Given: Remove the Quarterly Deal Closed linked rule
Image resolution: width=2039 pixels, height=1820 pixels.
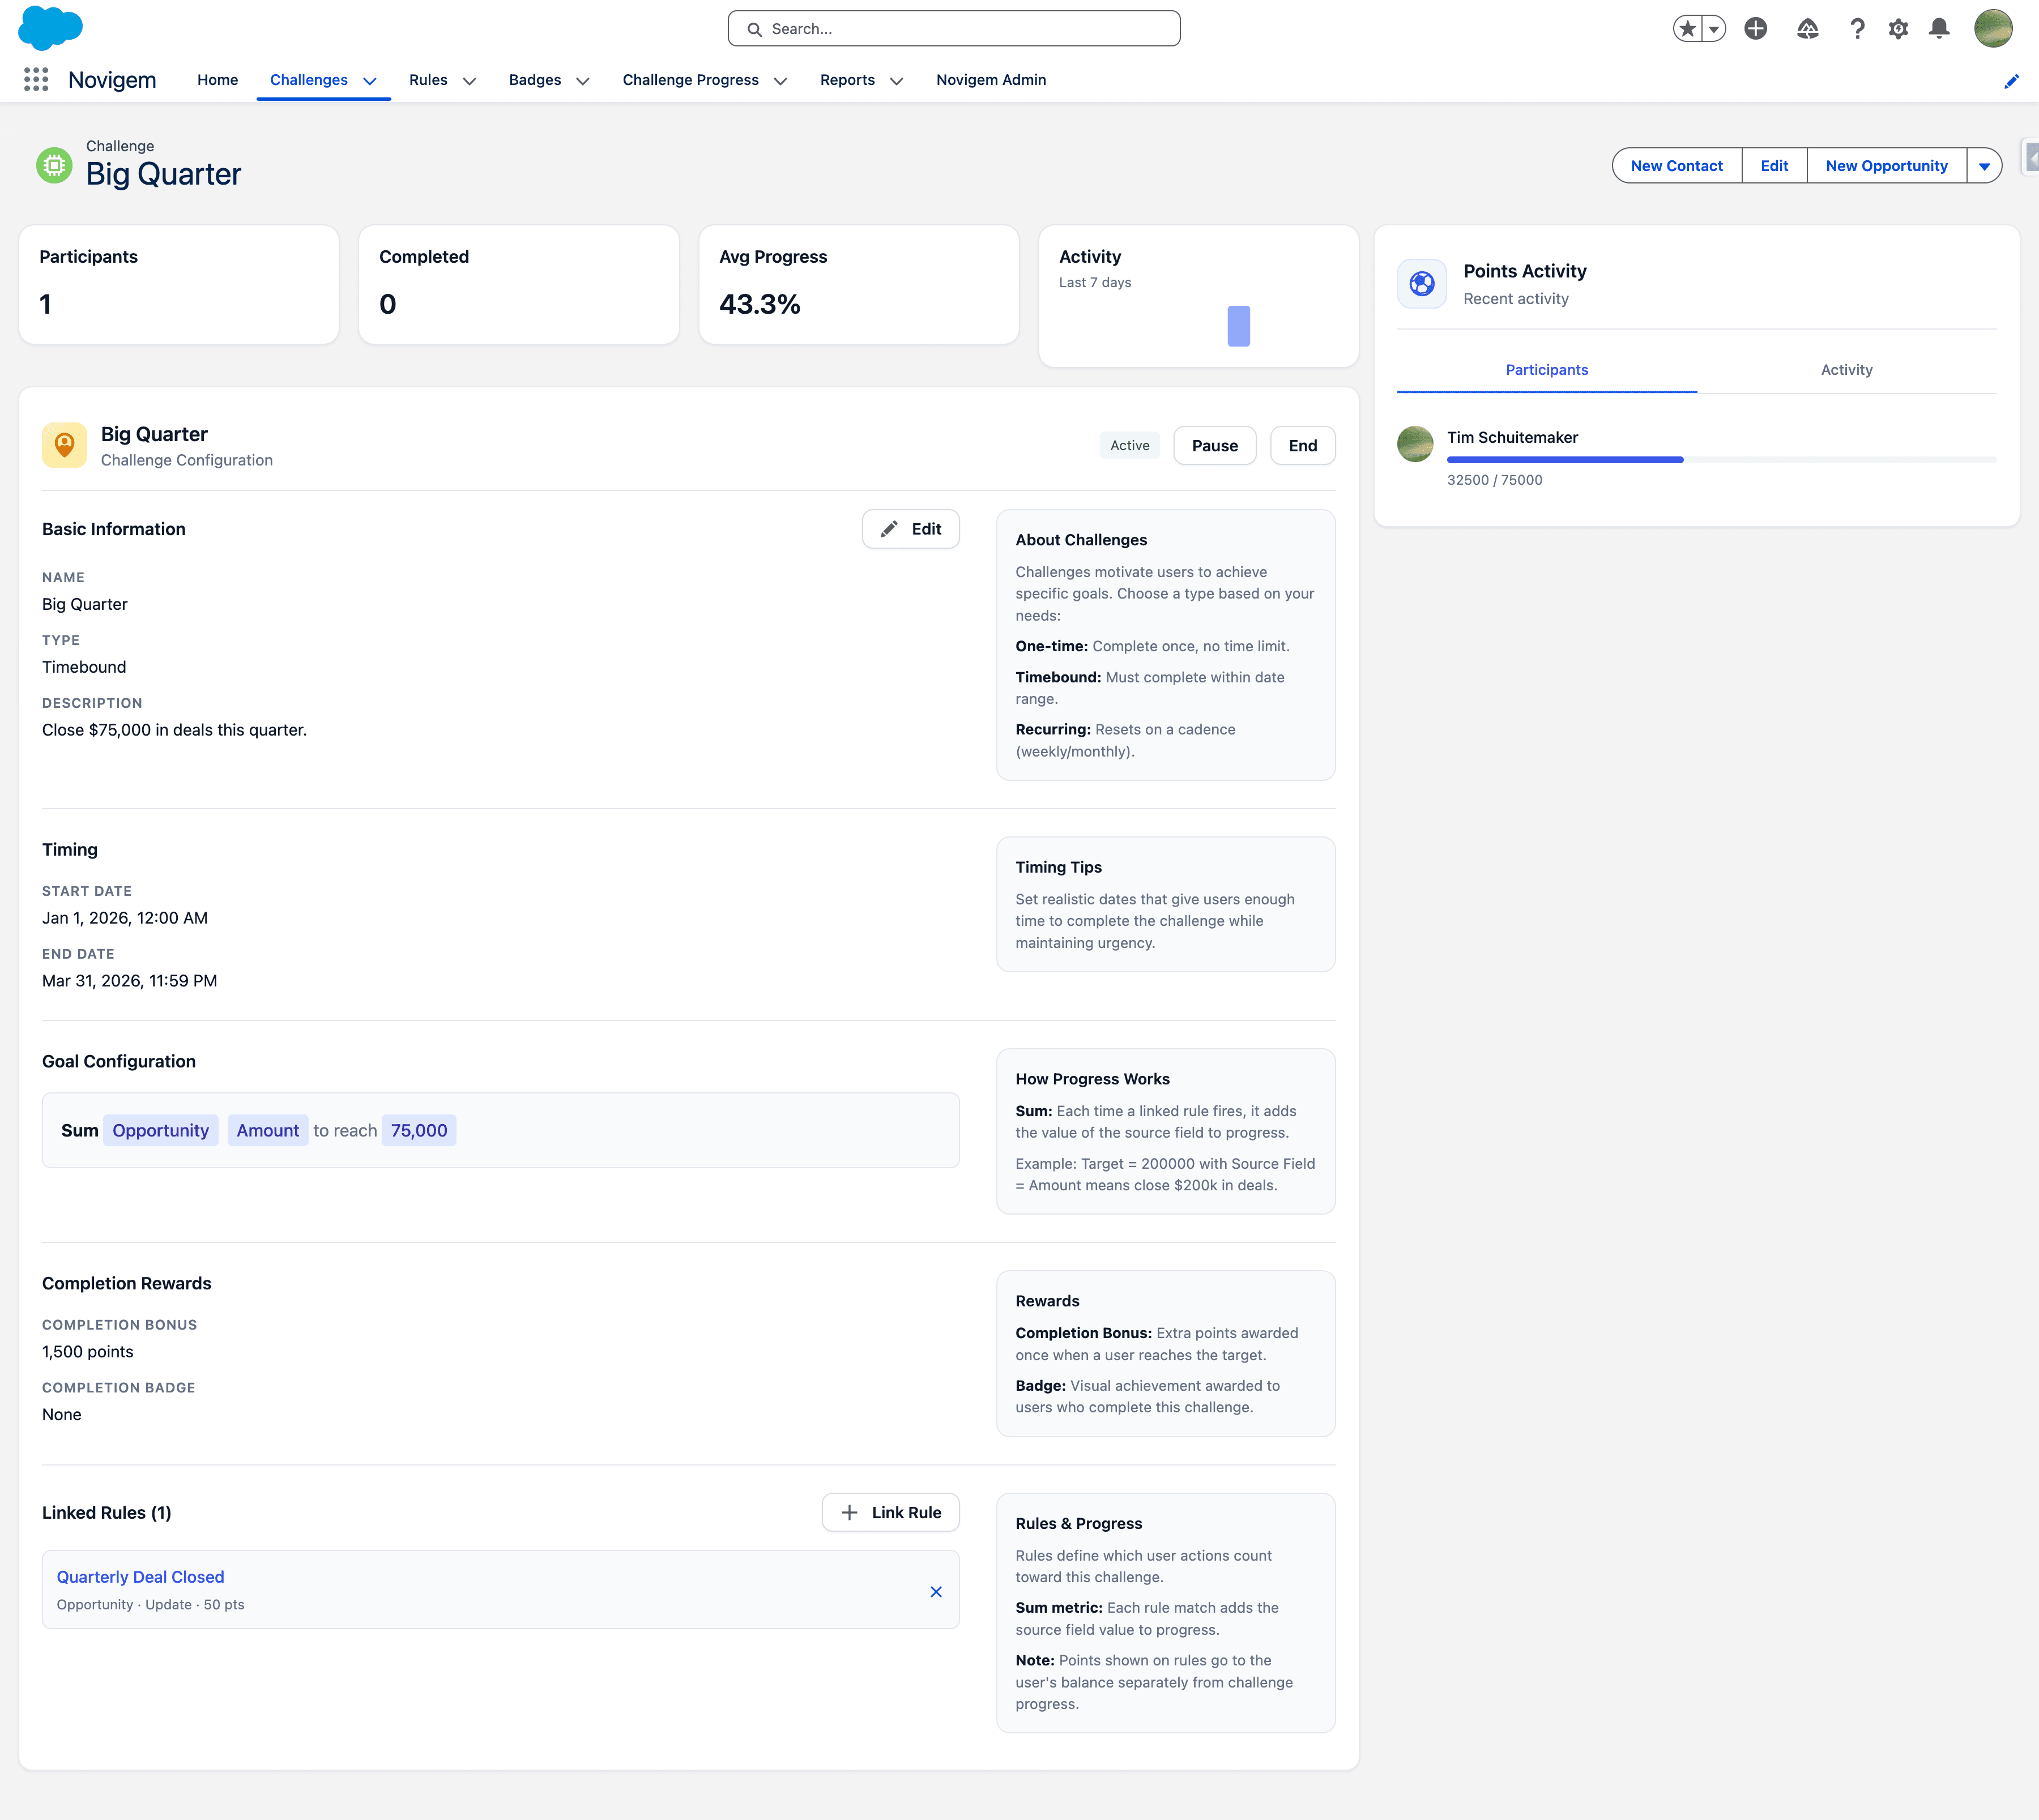Looking at the screenshot, I should tap(936, 1591).
